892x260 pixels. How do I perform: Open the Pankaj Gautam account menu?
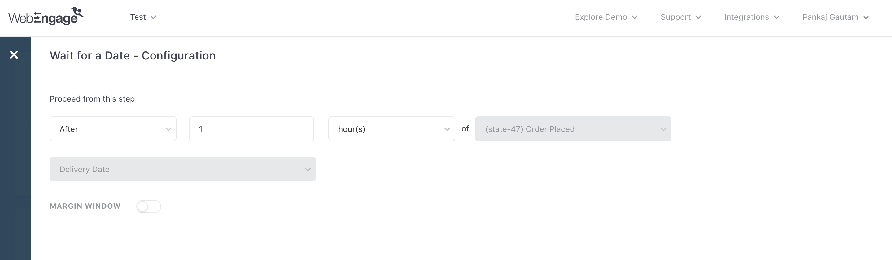point(830,17)
